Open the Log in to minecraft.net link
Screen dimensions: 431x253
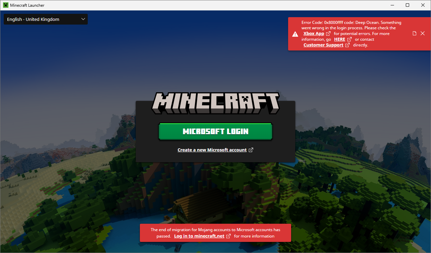click(x=202, y=236)
